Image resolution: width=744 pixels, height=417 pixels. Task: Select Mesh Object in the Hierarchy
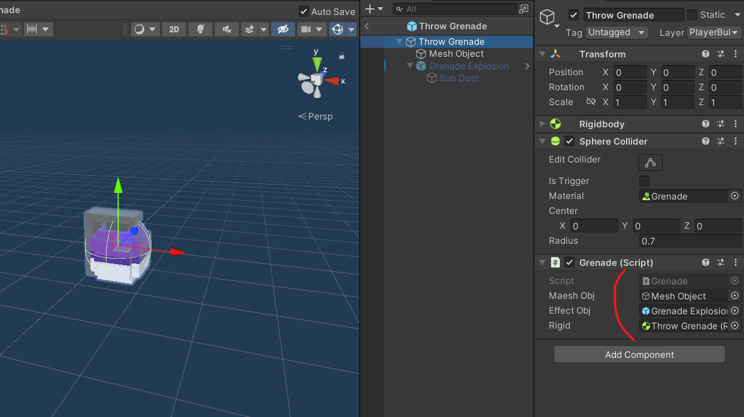point(456,54)
